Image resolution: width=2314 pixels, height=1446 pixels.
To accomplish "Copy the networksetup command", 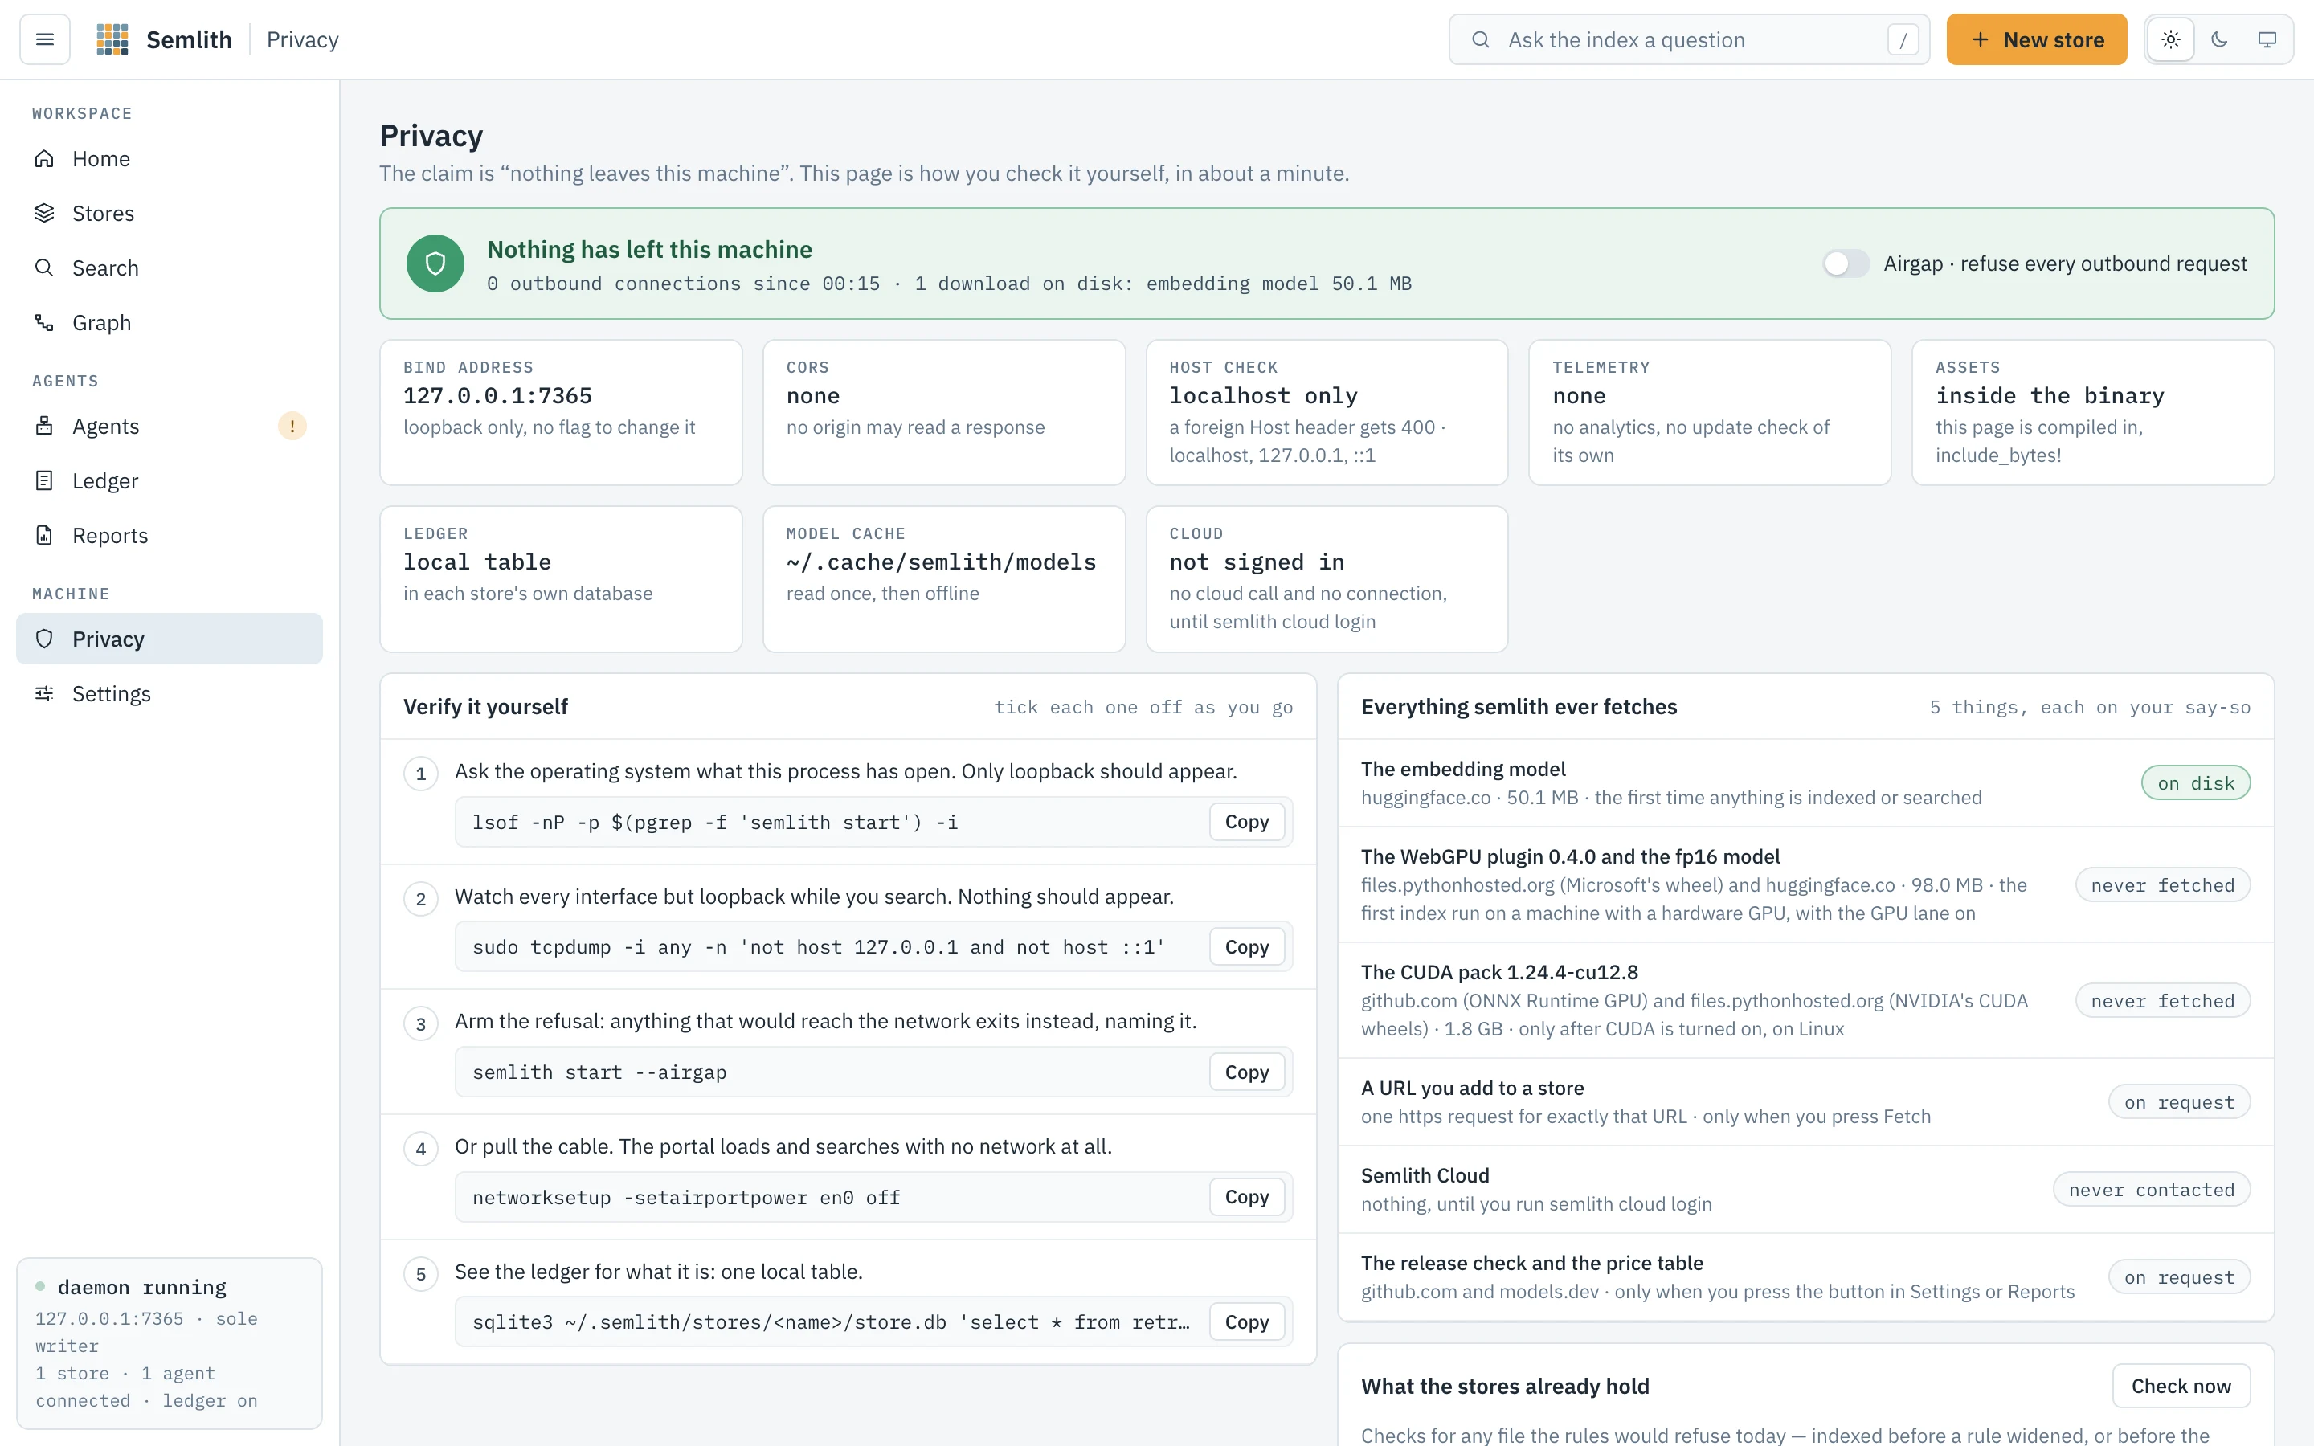I will coord(1247,1196).
